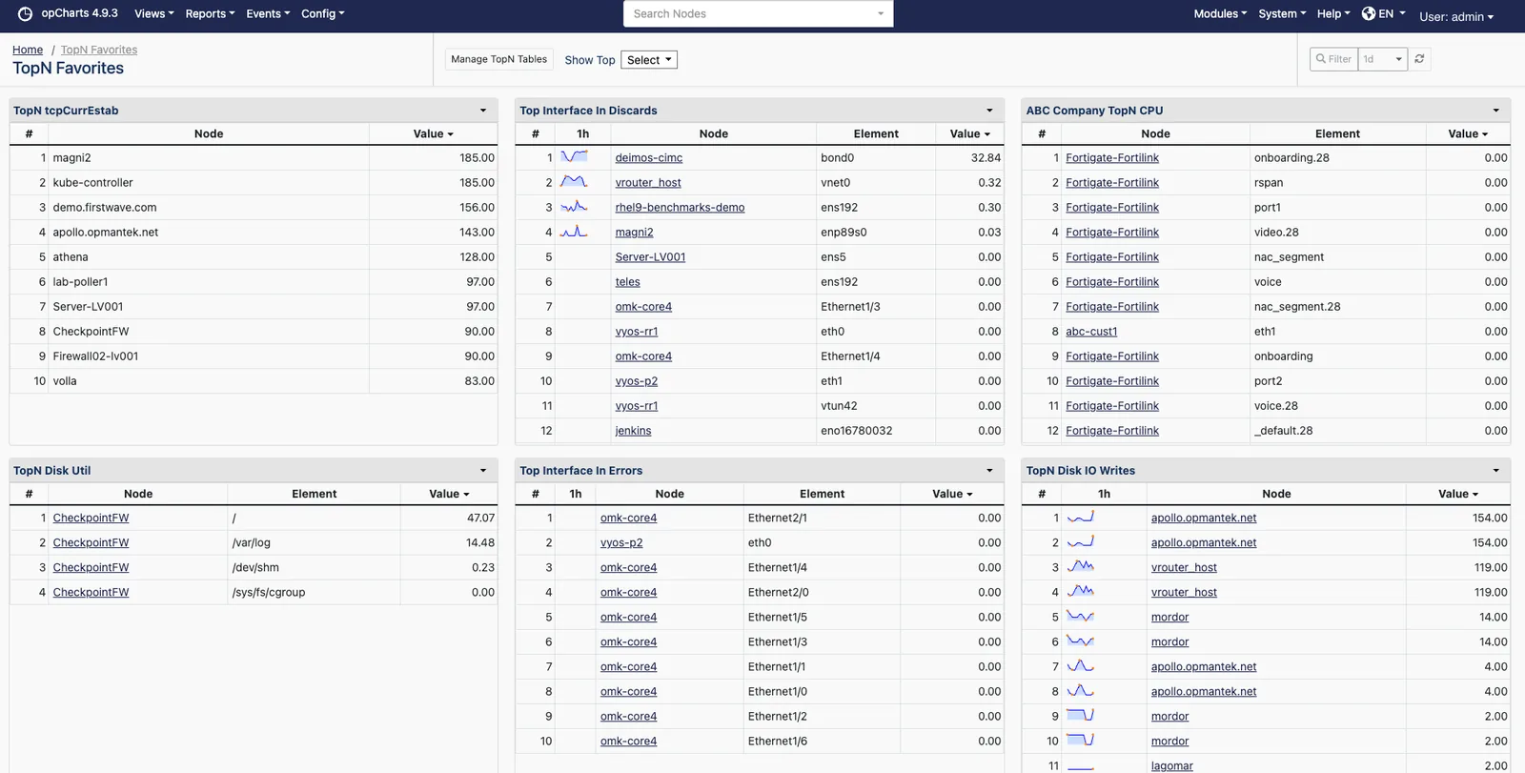Open the abc-cust1 node link

(1091, 331)
